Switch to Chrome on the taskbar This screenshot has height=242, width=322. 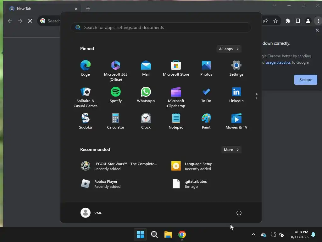point(182,234)
